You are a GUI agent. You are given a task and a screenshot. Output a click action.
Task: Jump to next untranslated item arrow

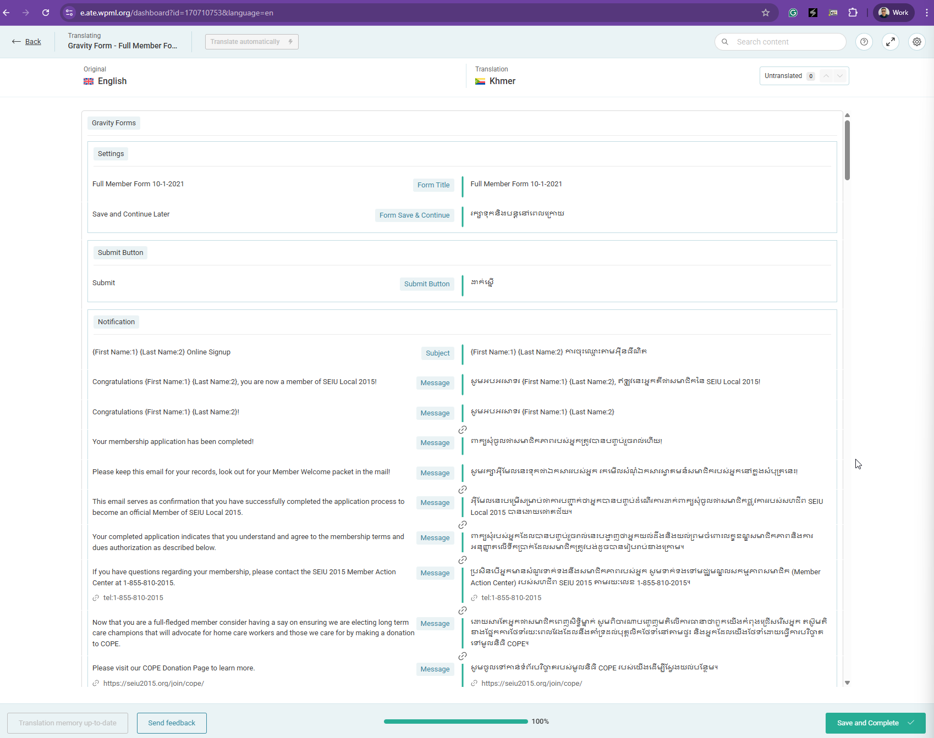click(x=840, y=76)
